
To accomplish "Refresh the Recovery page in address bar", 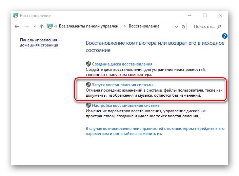I will coord(183,26).
